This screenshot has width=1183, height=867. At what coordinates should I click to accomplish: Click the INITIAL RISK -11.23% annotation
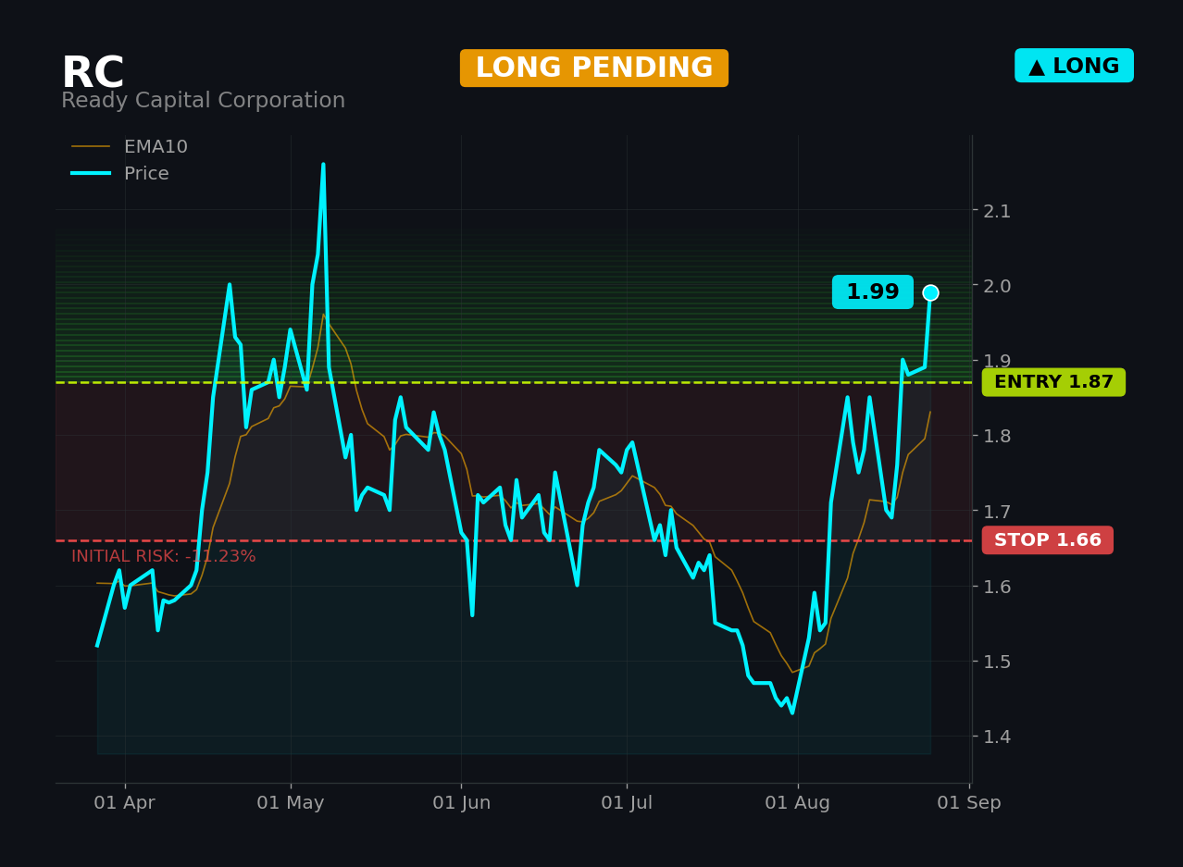[164, 556]
